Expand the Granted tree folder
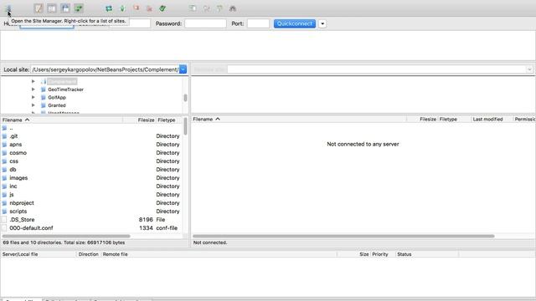 point(33,105)
